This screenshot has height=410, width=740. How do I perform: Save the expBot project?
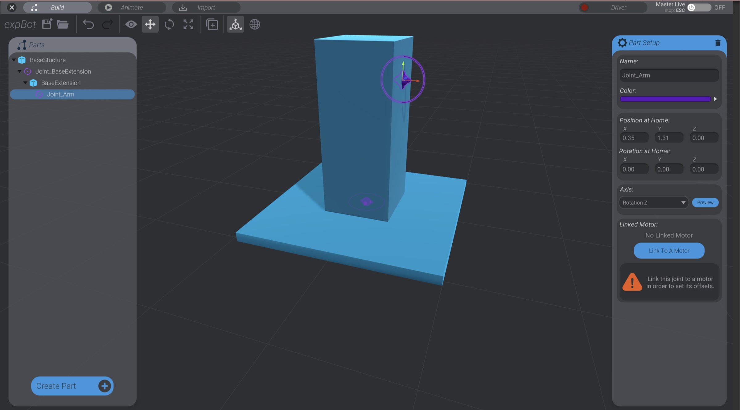click(47, 24)
